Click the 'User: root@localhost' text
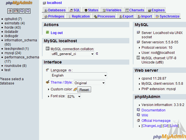 tap(158, 52)
